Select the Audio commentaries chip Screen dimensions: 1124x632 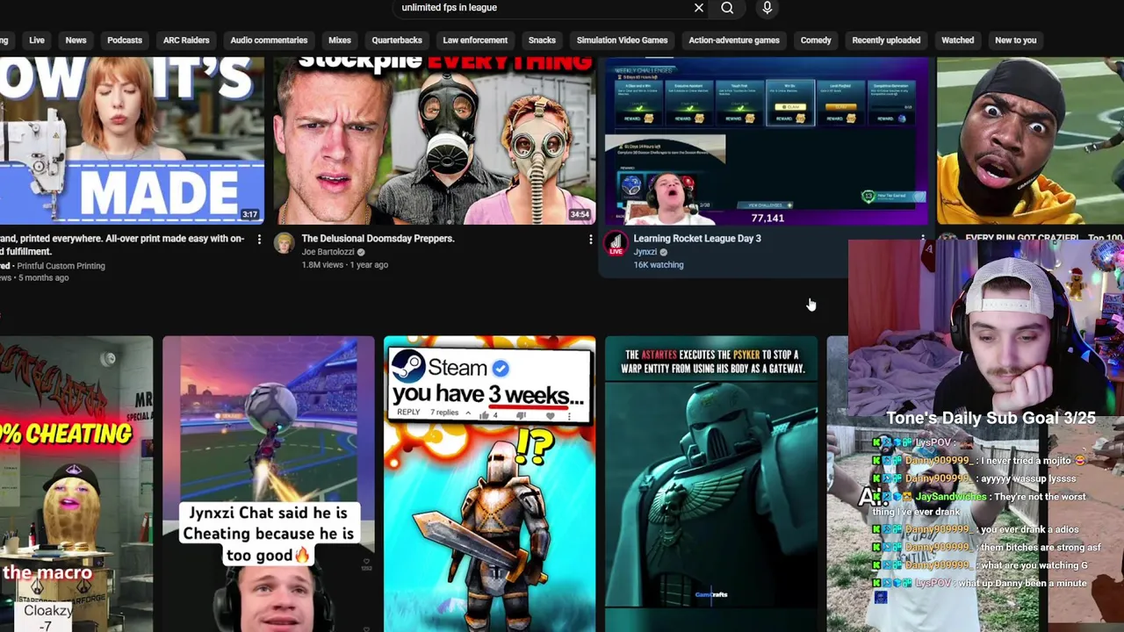pos(269,40)
